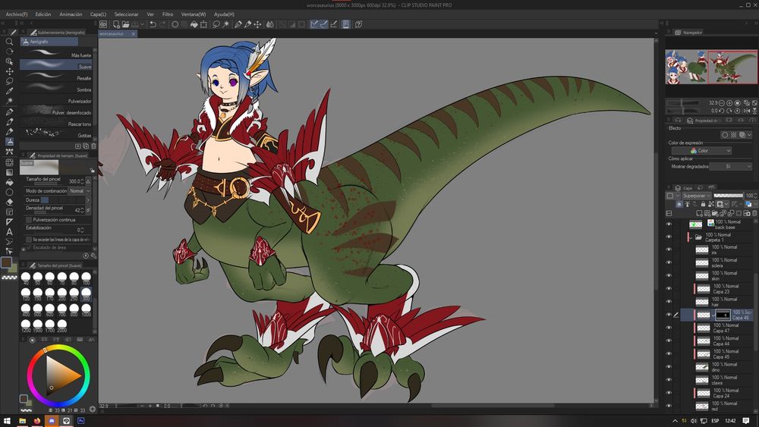Viewport: 759px width, 427px height.
Task: Select the Eyedropper tool
Action: click(x=9, y=91)
